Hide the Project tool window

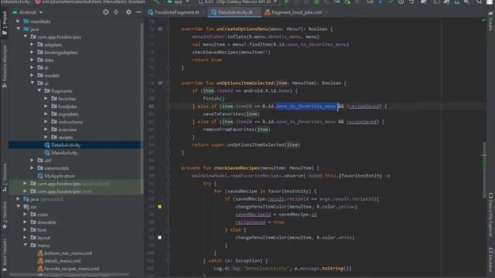[138, 12]
